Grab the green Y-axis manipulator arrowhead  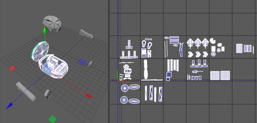point(44,30)
